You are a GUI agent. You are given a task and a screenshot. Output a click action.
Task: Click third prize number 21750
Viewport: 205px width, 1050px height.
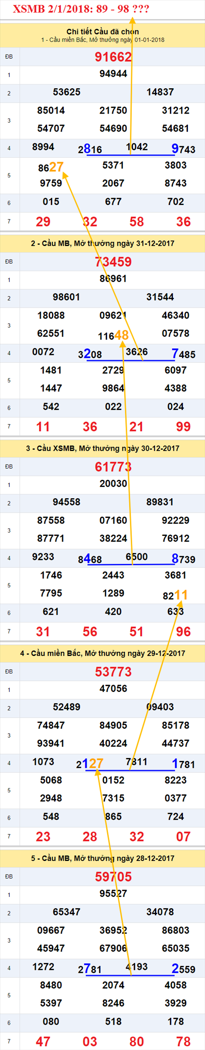pyautogui.click(x=113, y=111)
